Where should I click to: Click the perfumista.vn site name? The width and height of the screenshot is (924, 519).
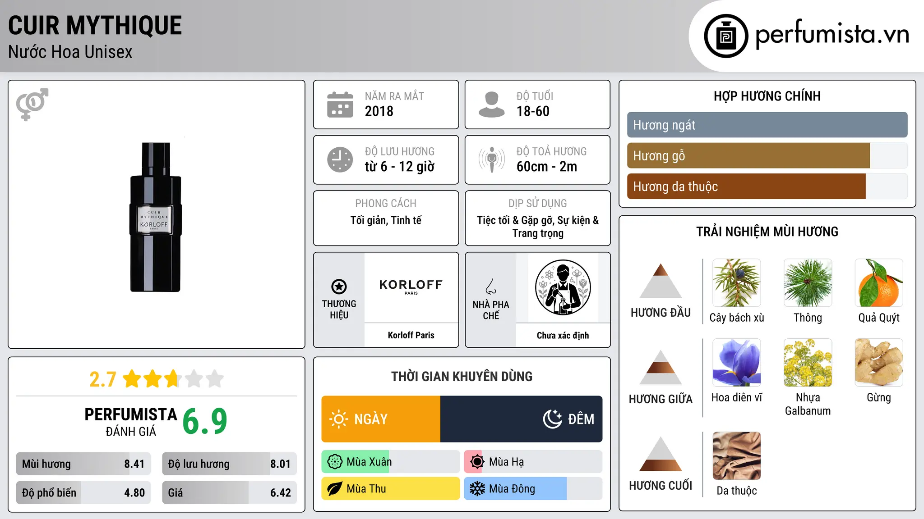[x=832, y=35]
